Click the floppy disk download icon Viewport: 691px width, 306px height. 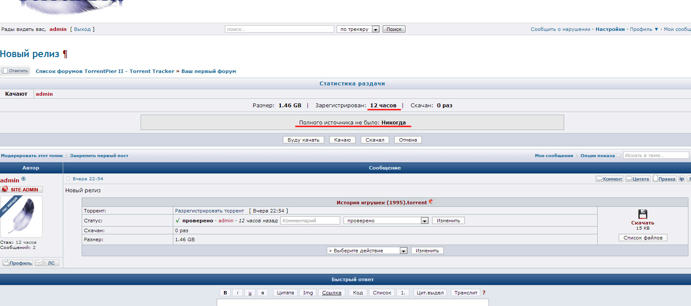point(642,214)
